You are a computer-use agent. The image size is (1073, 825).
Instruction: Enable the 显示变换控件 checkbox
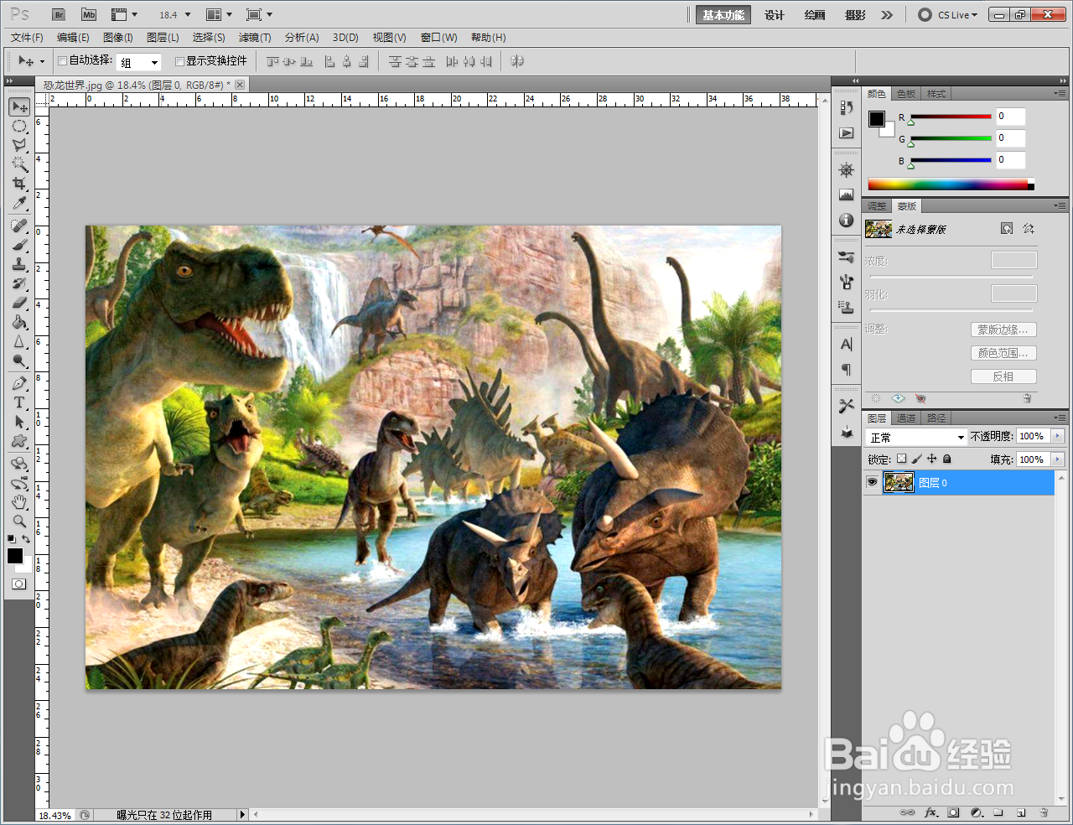point(179,61)
